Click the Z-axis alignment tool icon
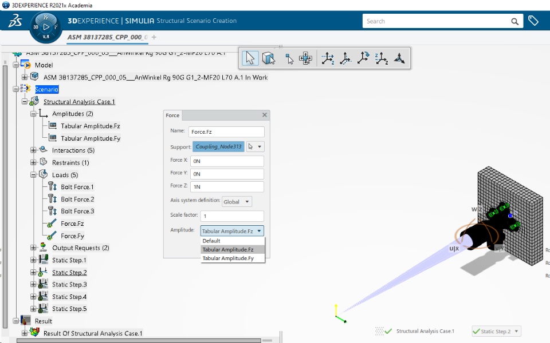Viewport: 550px width, 343px height. coord(381,58)
